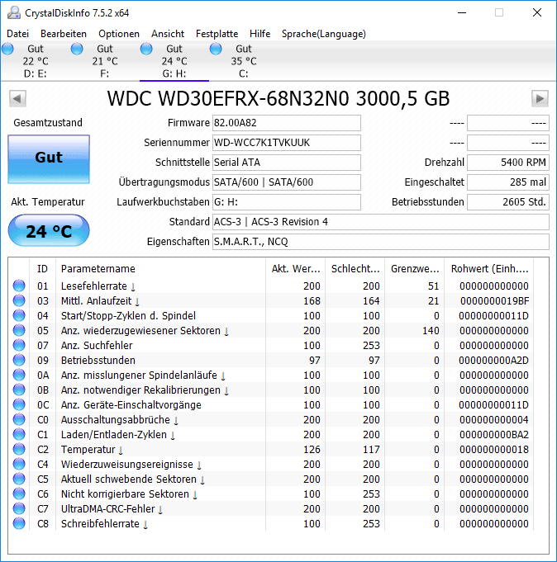Click status orb of Wiederzuweisungsereignisse
Viewport: 557px width, 562px height.
click(x=19, y=464)
